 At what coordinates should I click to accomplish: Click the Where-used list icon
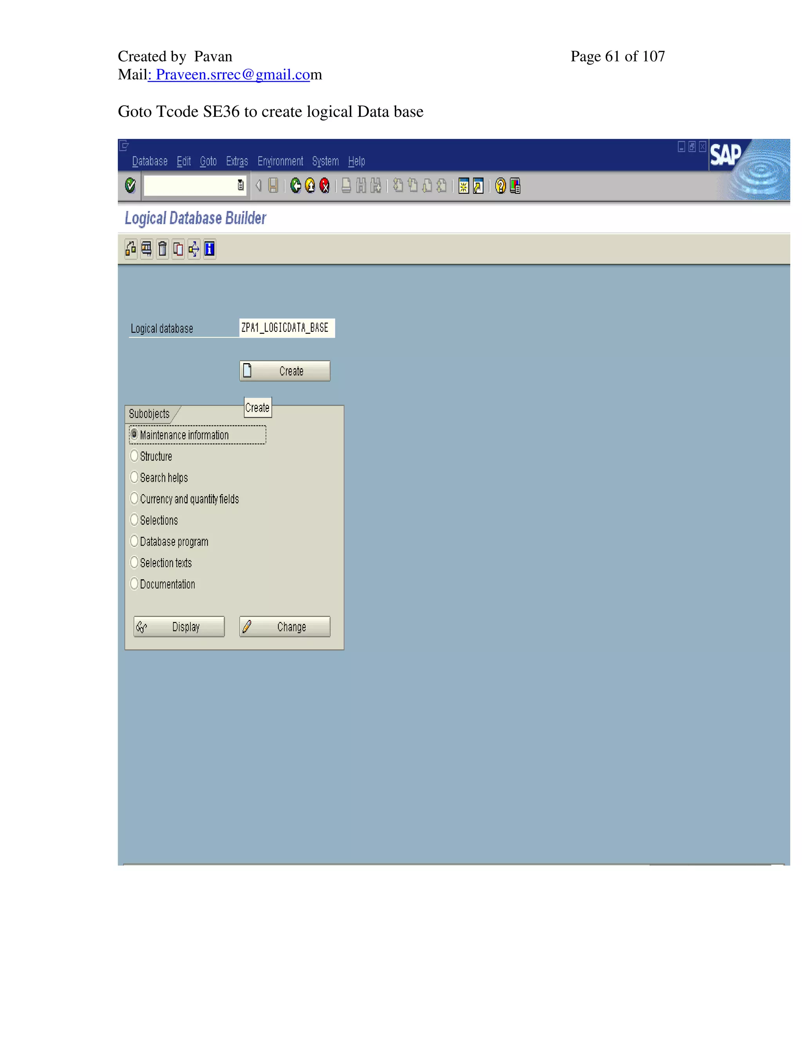tap(146, 249)
